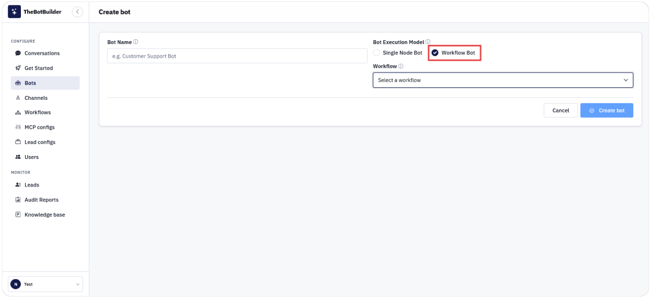Open Lead configs page

(x=45, y=142)
